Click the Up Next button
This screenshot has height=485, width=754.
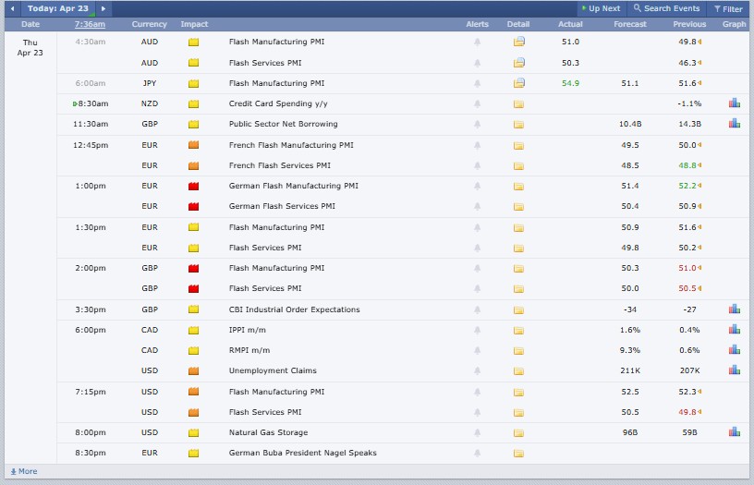[600, 8]
